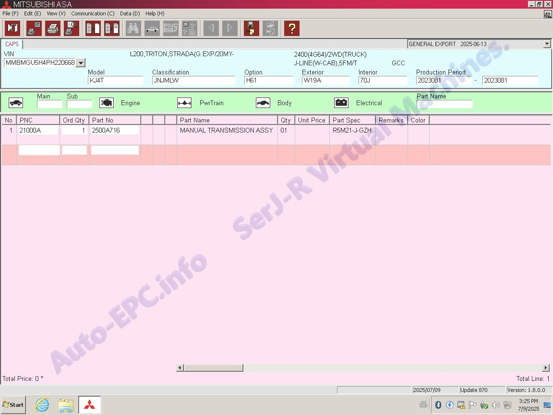
Task: Expand the VIN dropdown list
Action: tap(81, 63)
